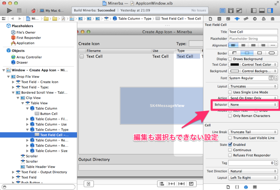280x190 pixels.
Task: Enable Truncates Last Visible Line
Action: [x=230, y=138]
